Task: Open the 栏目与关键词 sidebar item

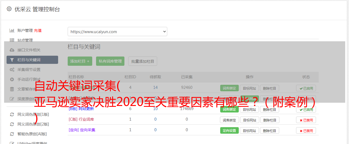Action: point(32,60)
